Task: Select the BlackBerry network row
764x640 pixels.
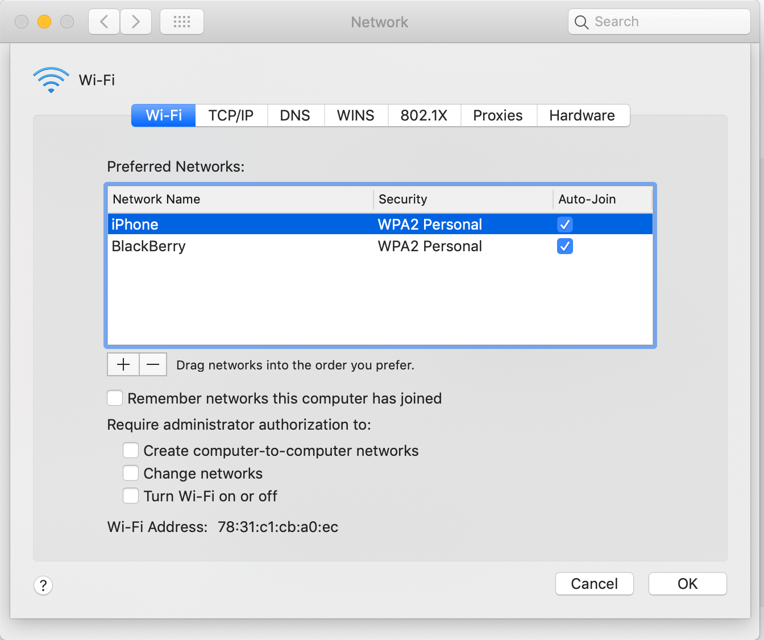Action: tap(149, 246)
